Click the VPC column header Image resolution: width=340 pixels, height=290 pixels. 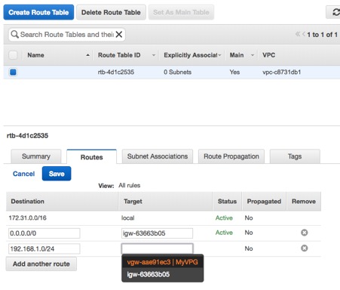pos(268,55)
